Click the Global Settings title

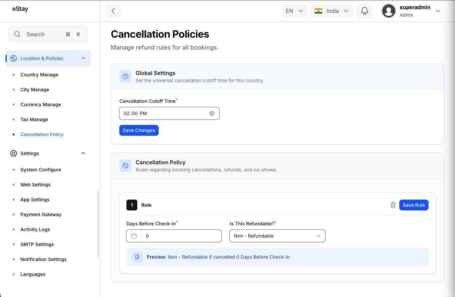click(x=155, y=73)
